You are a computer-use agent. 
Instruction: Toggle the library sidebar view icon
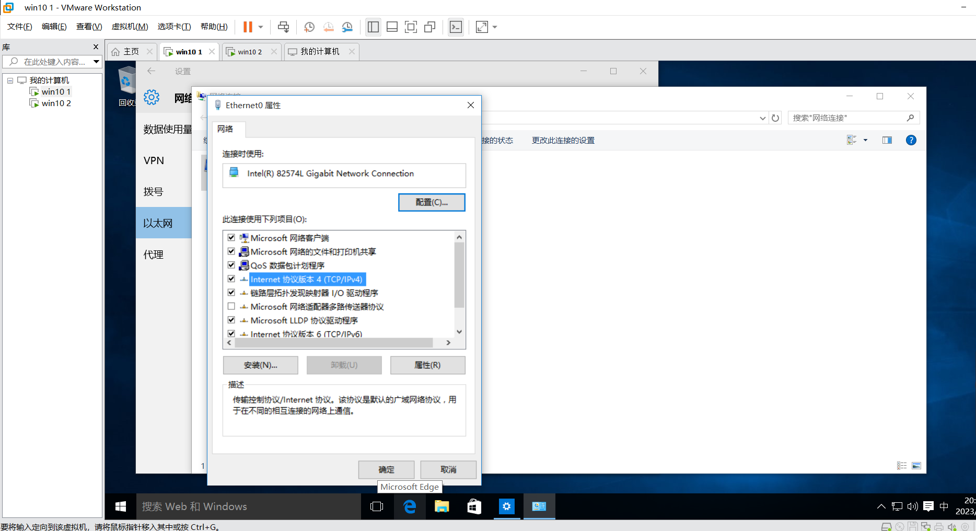coord(373,27)
